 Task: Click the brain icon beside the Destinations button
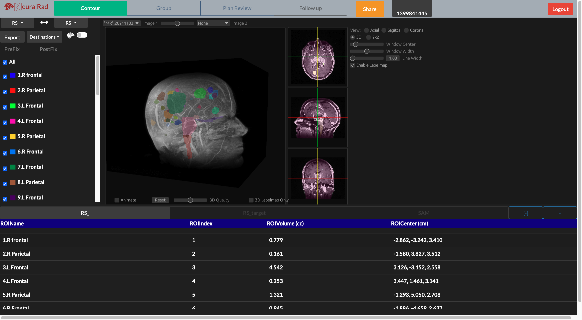(70, 35)
